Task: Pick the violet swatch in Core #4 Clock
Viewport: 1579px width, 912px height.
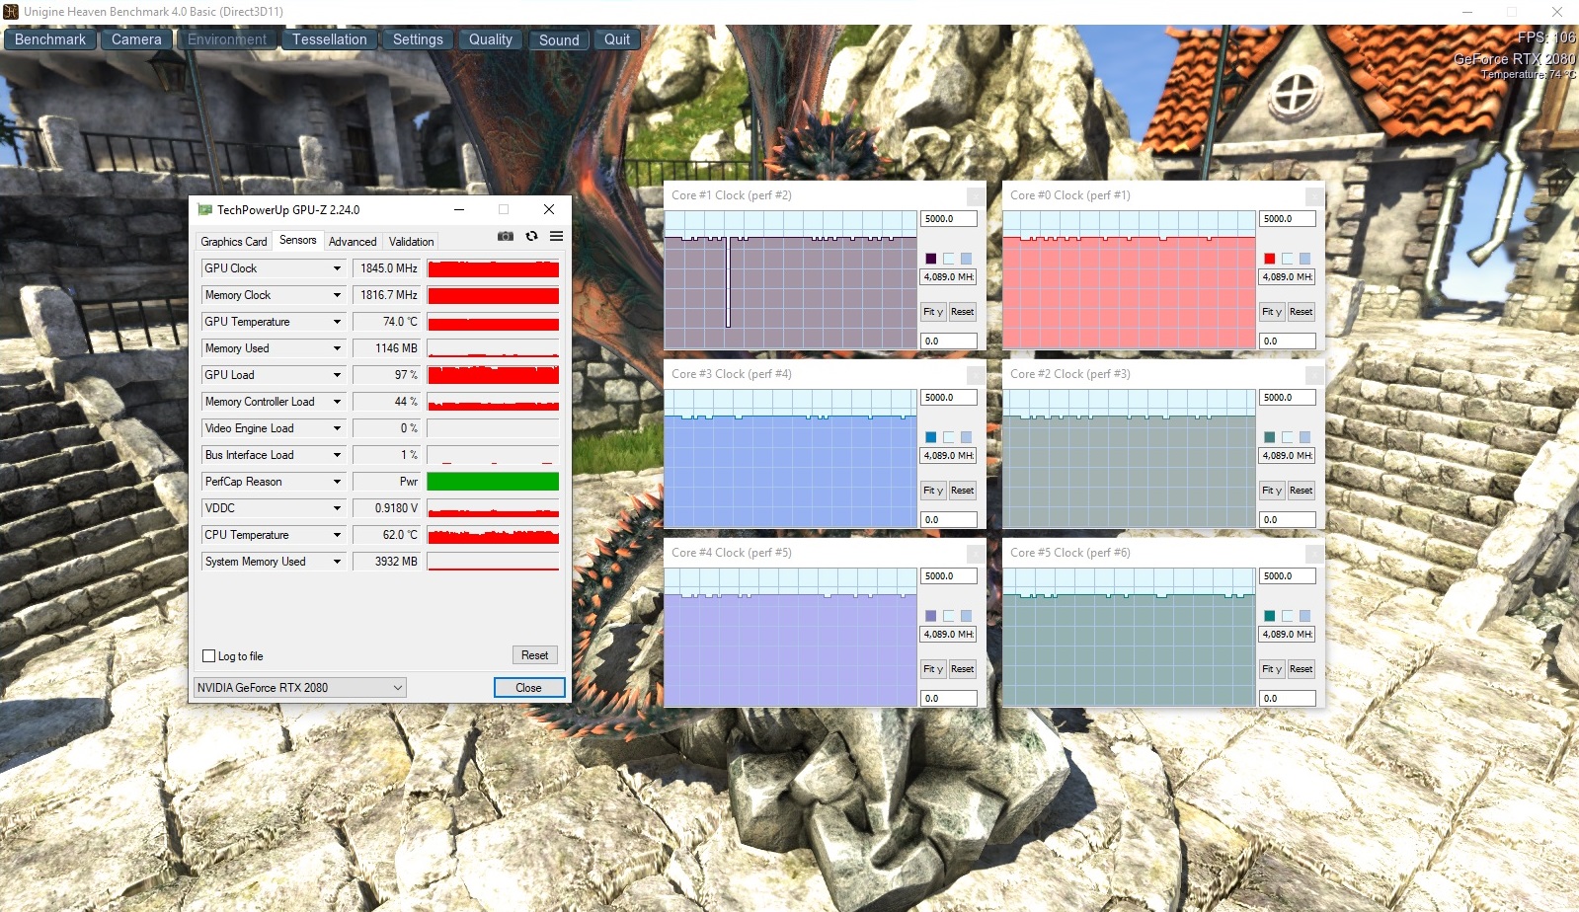Action: click(x=930, y=616)
